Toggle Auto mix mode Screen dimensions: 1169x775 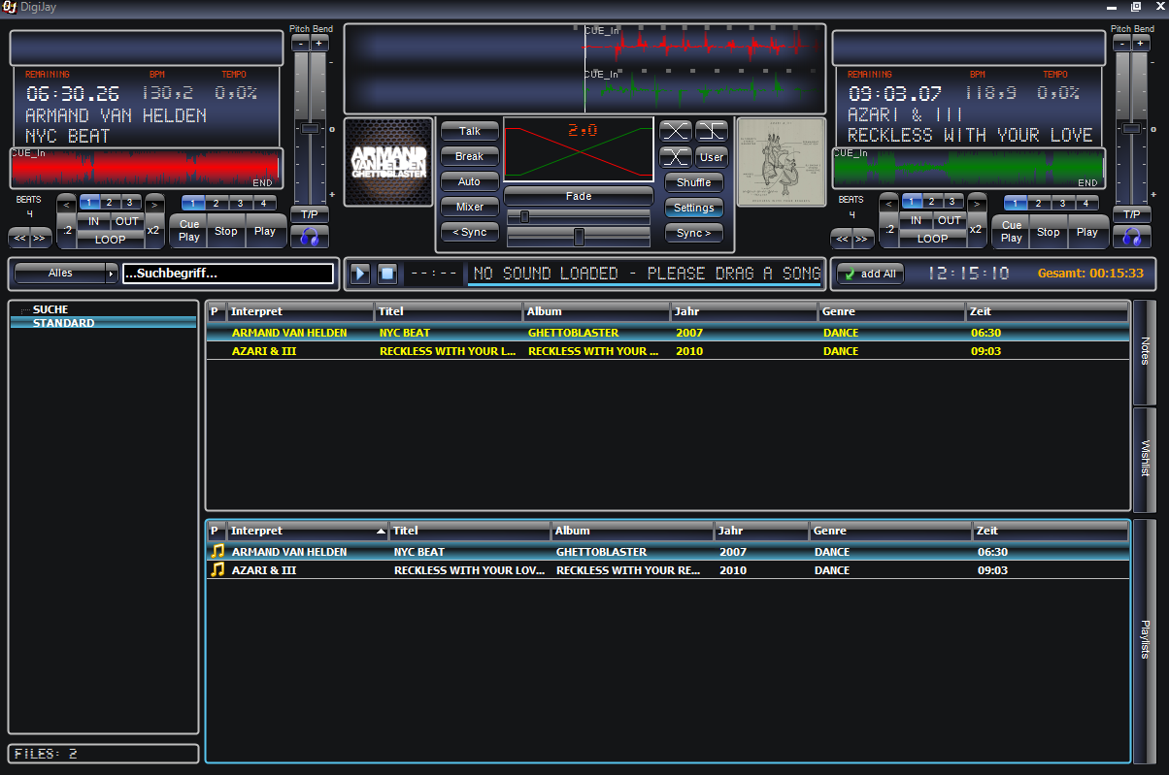469,181
